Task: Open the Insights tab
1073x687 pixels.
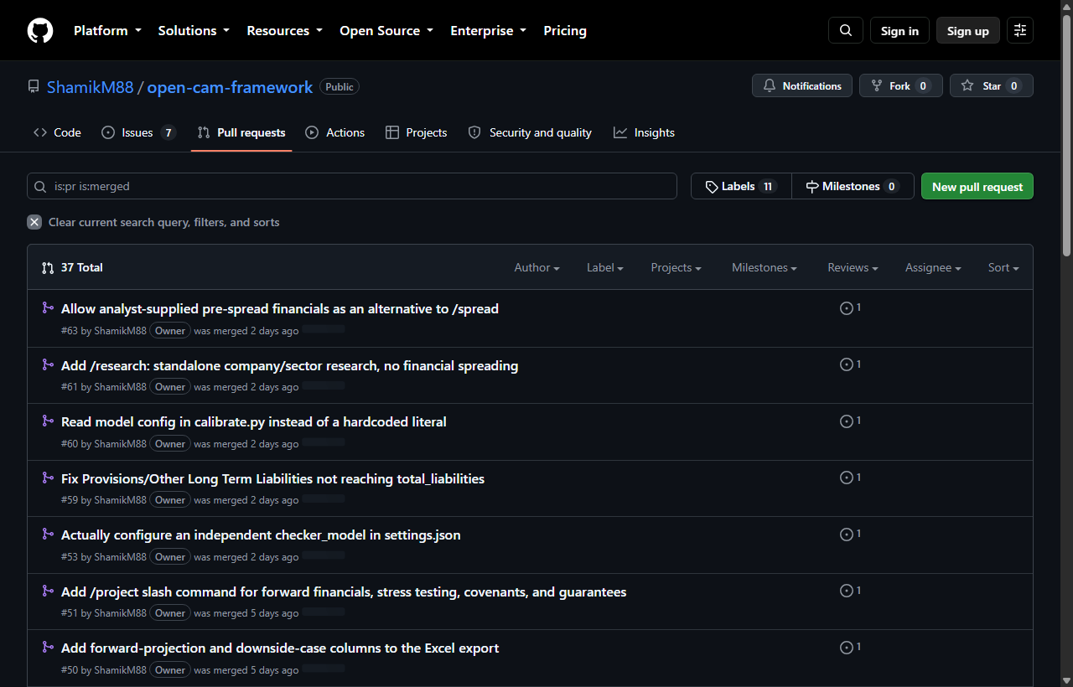Action: click(644, 132)
